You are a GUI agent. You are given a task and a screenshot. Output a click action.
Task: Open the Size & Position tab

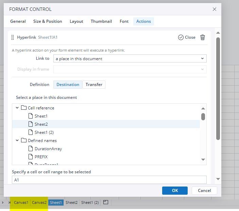tap(48, 21)
